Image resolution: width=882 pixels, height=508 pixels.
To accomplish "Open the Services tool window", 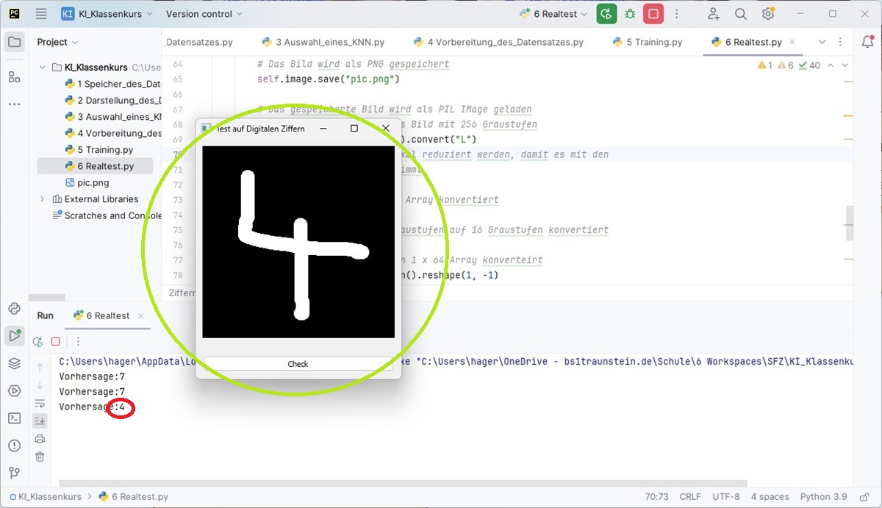I will (15, 390).
